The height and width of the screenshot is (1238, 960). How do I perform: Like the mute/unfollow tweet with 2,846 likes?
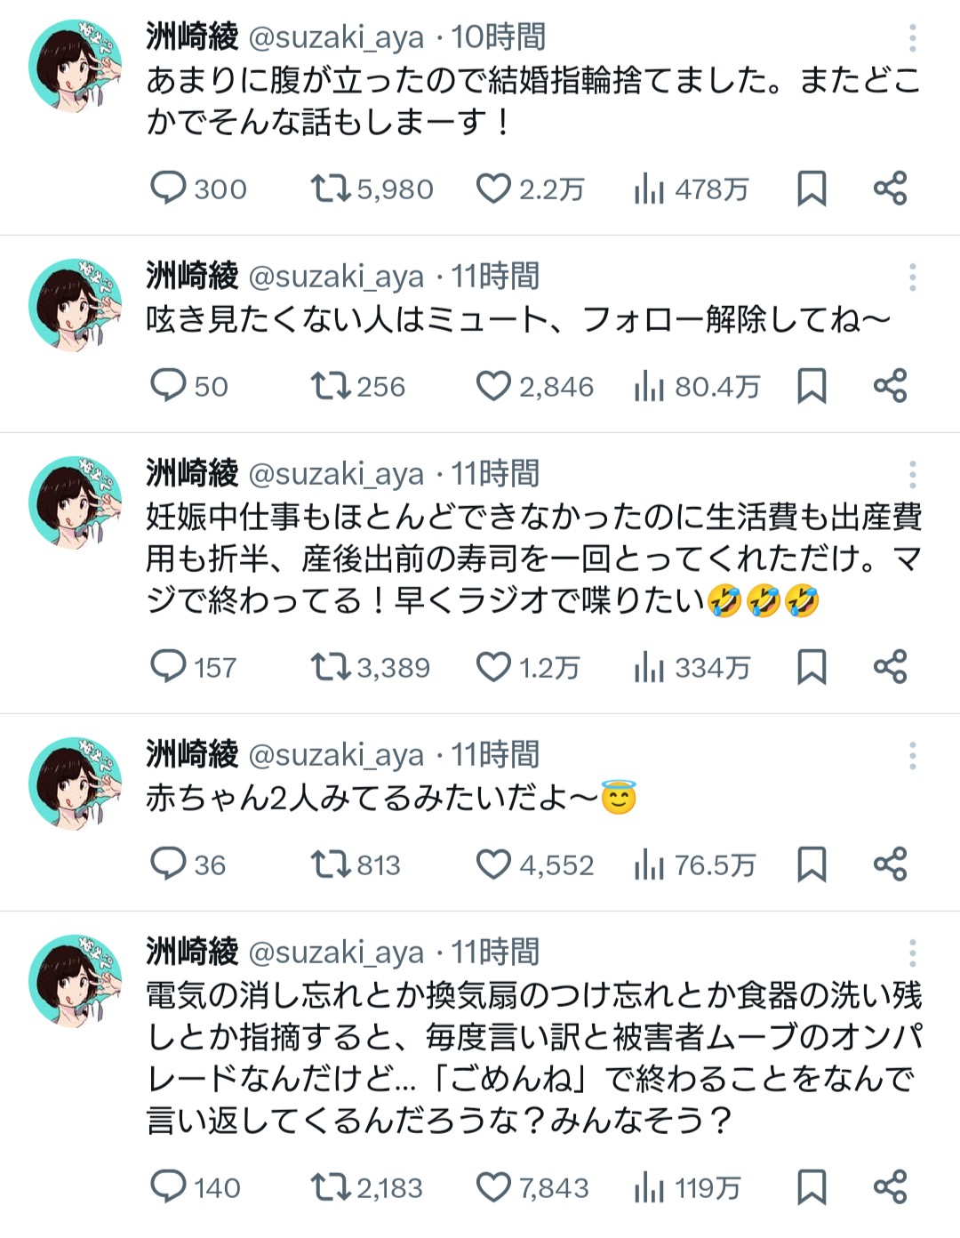pyautogui.click(x=493, y=386)
